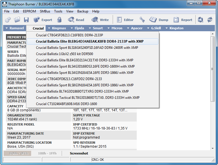Screen dimensions: 218x165
Task: Select Crucial CT8G4SFD8213.C16FBD1 DDR4-2133P entry
Action: coord(93,35)
